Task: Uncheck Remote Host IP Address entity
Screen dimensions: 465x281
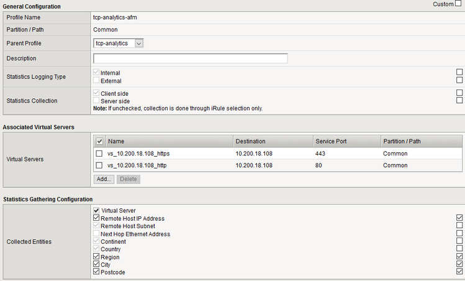Action: [96, 218]
